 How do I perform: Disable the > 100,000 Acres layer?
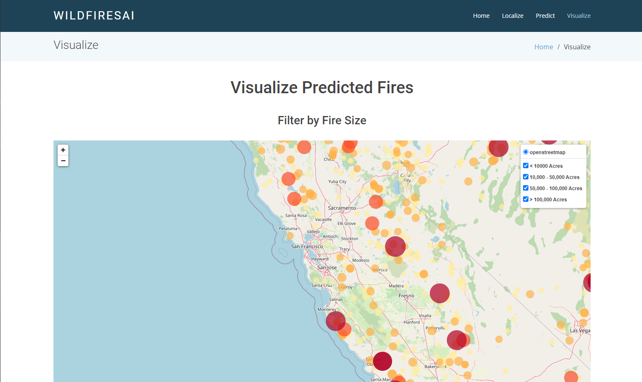(526, 199)
